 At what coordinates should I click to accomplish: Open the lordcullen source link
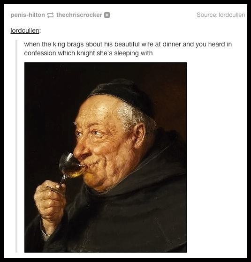tap(232, 15)
